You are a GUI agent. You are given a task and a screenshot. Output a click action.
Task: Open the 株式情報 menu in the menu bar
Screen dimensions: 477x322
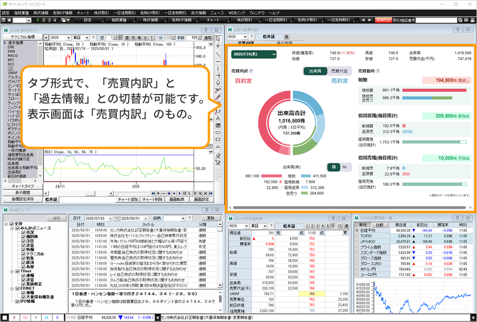point(41,13)
